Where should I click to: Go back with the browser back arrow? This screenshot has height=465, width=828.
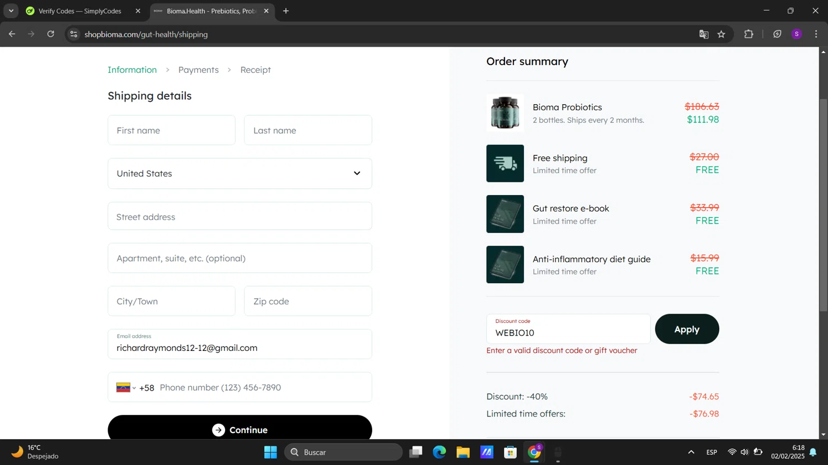(12, 34)
